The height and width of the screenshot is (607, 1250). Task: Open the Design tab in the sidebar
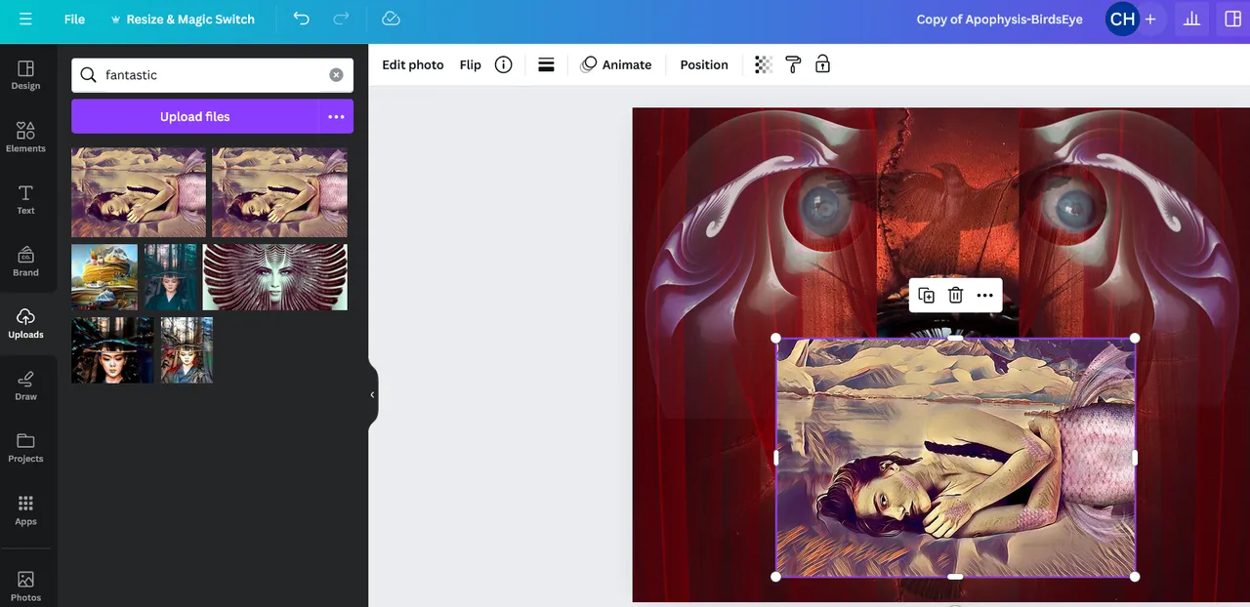[x=25, y=75]
